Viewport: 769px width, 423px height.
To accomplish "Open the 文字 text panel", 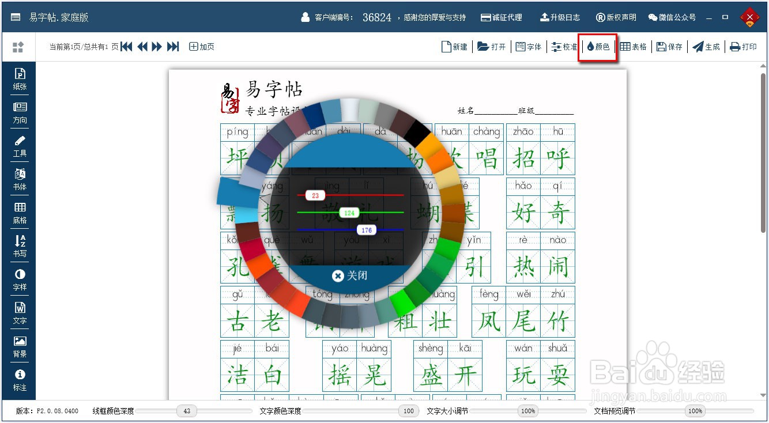I will point(20,314).
